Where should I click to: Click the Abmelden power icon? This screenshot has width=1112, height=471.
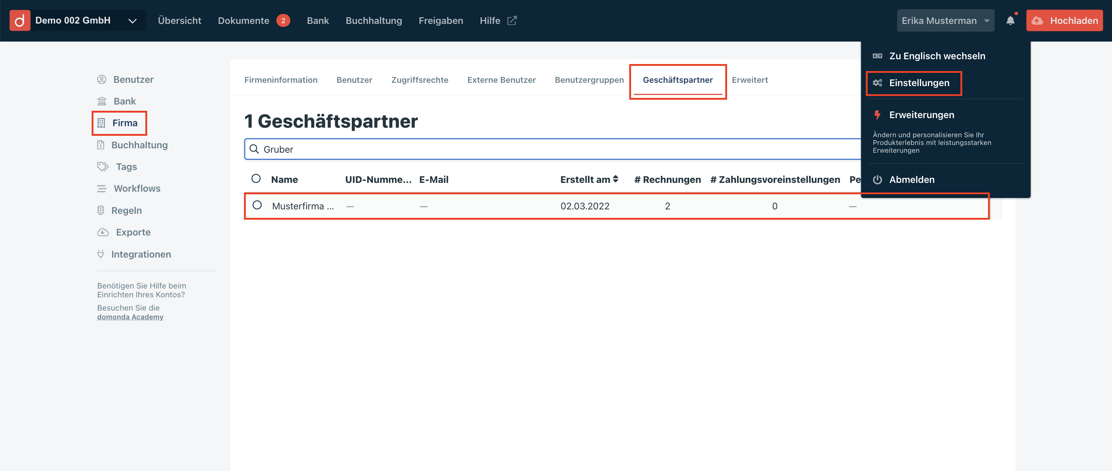(x=877, y=180)
